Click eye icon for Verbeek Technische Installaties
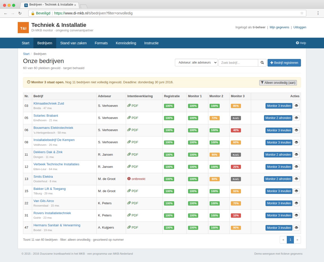The height and width of the screenshot is (262, 324). point(296,167)
